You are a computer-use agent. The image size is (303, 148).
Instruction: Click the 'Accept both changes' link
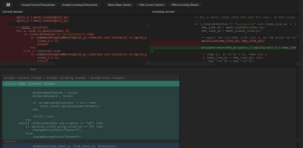pos(107,78)
